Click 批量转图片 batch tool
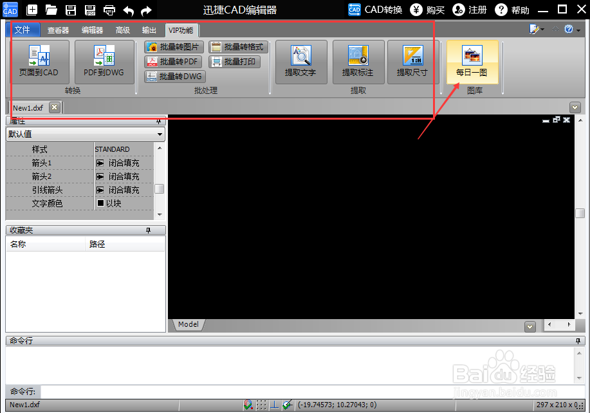 pos(174,47)
